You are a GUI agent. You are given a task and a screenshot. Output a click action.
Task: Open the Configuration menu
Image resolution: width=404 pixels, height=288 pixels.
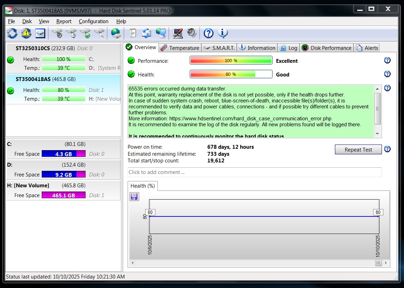click(x=93, y=21)
